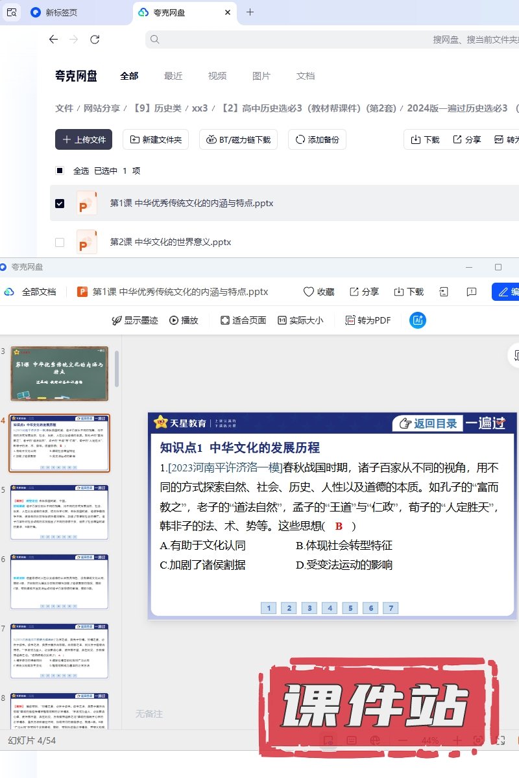Image resolution: width=519 pixels, height=778 pixels.
Task: Click page number 3 on the slide
Action: (309, 608)
